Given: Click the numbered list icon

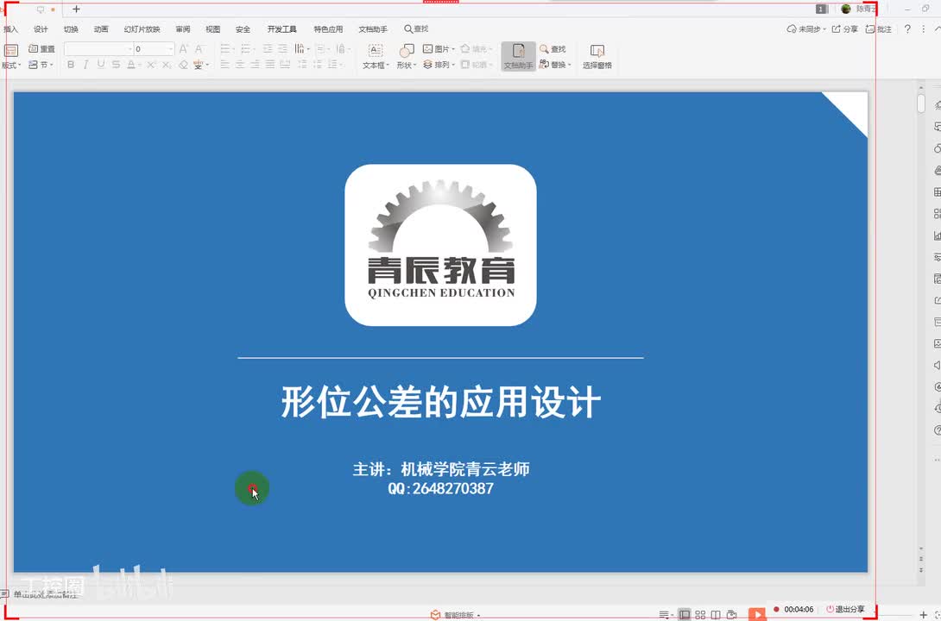Looking at the screenshot, I should [x=246, y=48].
